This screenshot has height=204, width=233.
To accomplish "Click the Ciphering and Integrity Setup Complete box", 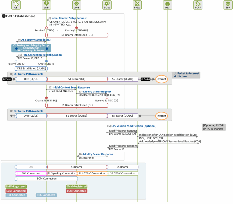I will 31,48.
